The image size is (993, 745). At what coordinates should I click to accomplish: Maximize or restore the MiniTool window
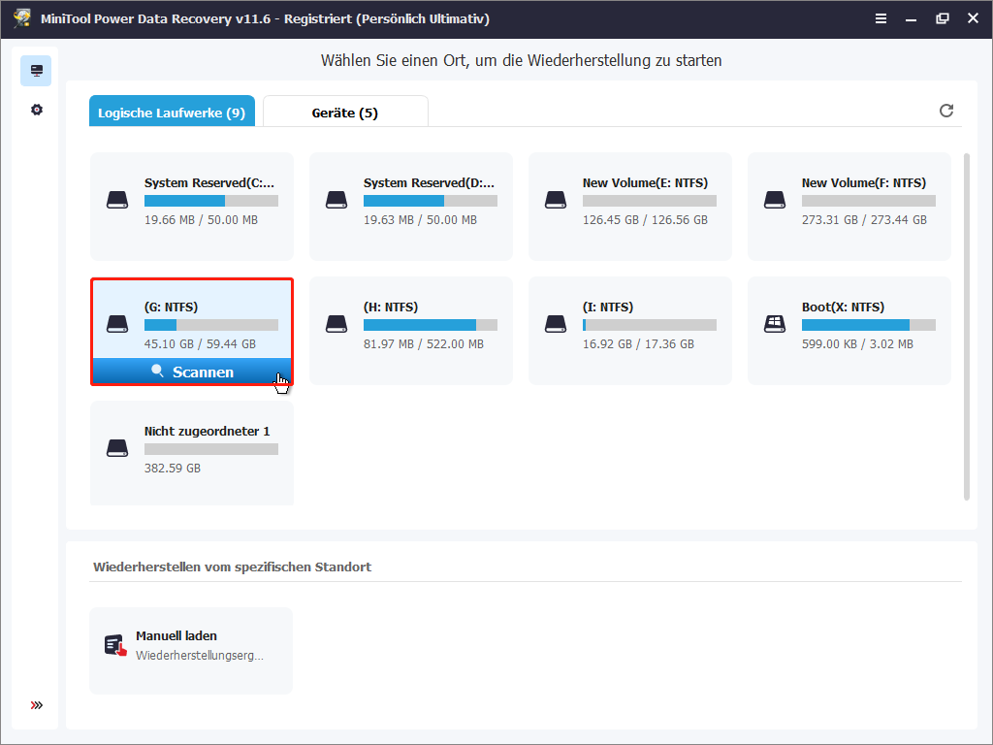[943, 18]
